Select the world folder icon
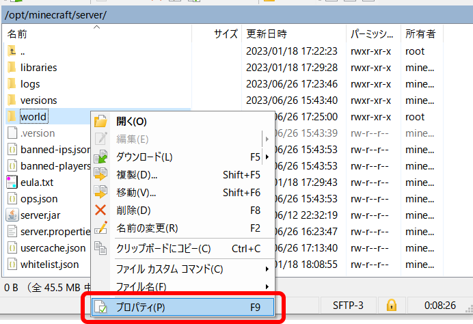 tap(12, 116)
